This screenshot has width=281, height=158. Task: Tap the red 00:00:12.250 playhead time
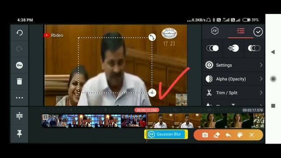click(x=147, y=110)
